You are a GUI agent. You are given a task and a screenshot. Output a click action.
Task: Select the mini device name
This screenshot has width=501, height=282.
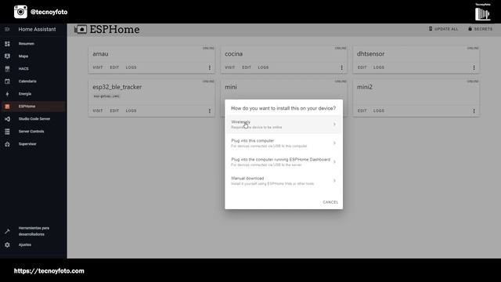tap(231, 87)
